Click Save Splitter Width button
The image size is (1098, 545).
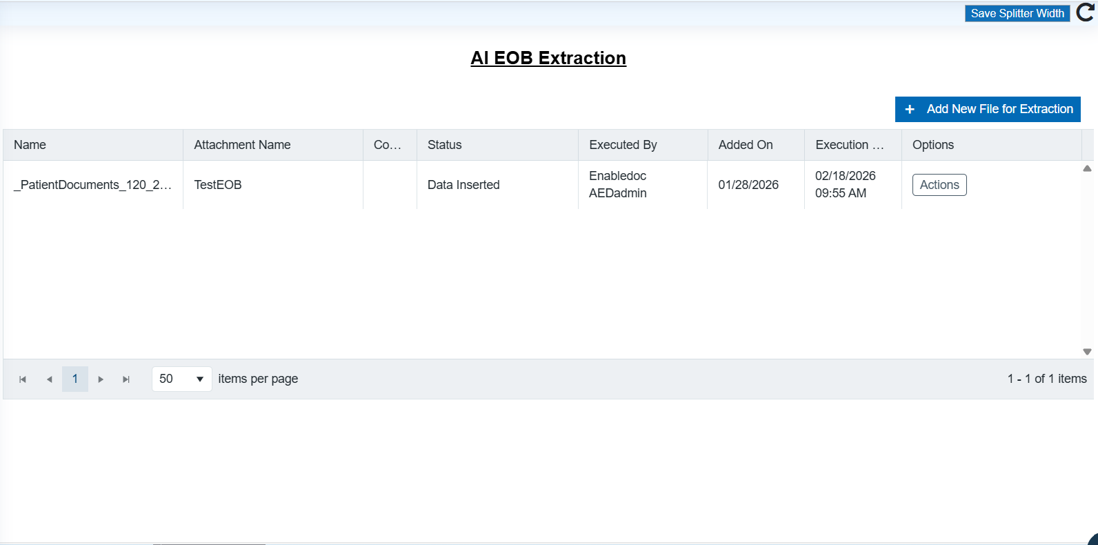coord(1017,13)
